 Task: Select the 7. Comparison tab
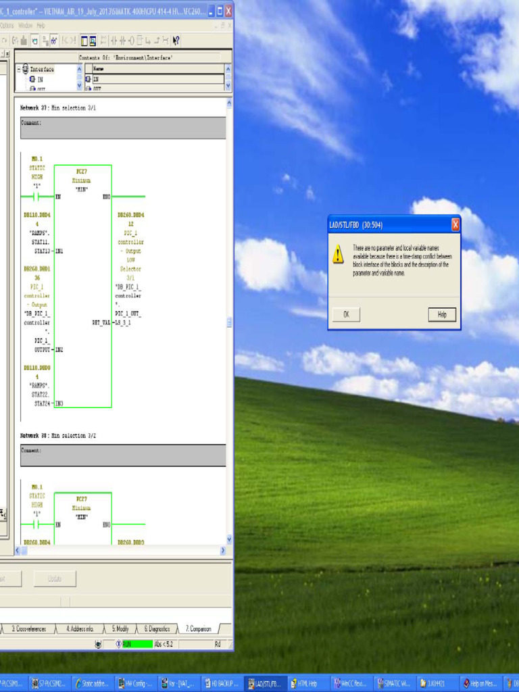(x=199, y=629)
